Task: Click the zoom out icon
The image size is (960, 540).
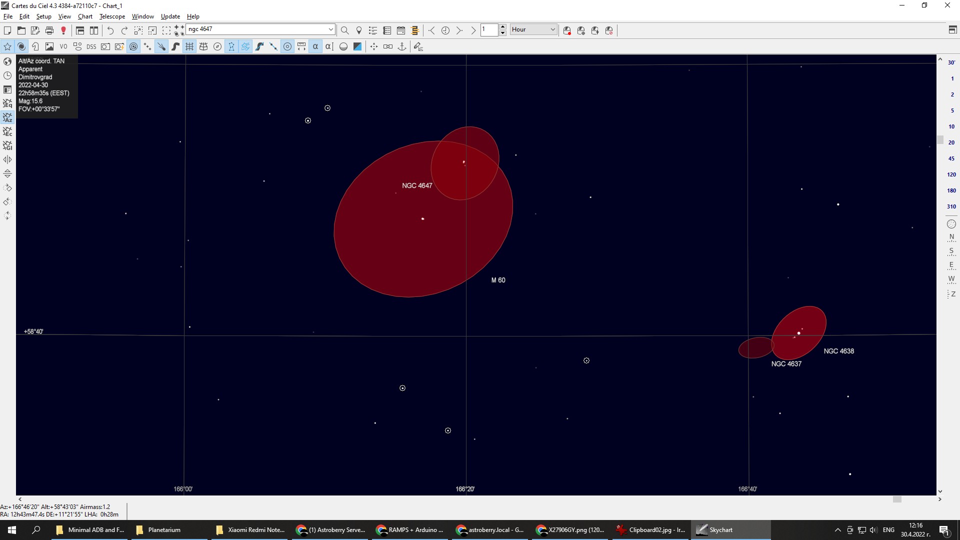Action: [x=152, y=30]
